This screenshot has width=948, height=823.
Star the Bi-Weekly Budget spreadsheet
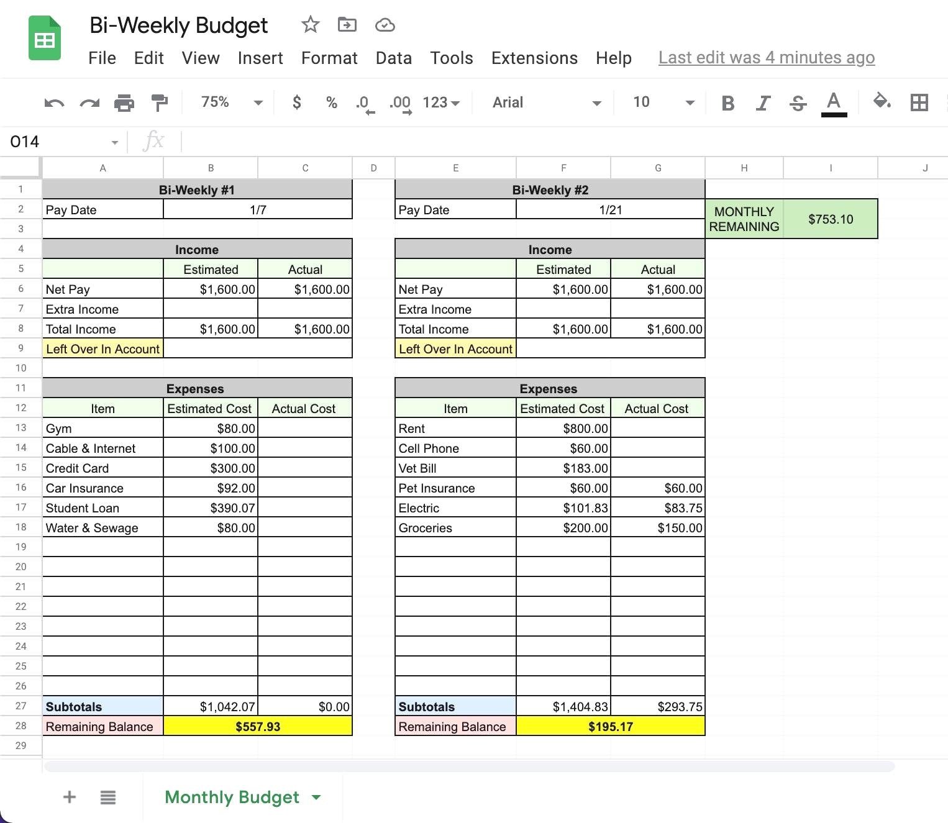309,25
